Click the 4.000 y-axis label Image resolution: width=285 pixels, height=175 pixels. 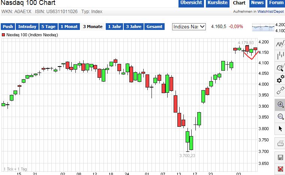(264, 84)
